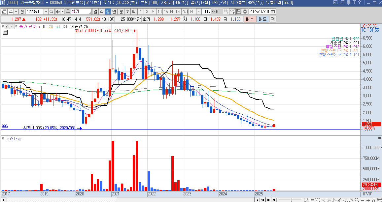Click the play button in bottom bar
The image size is (382, 202).
[x=257, y=200]
